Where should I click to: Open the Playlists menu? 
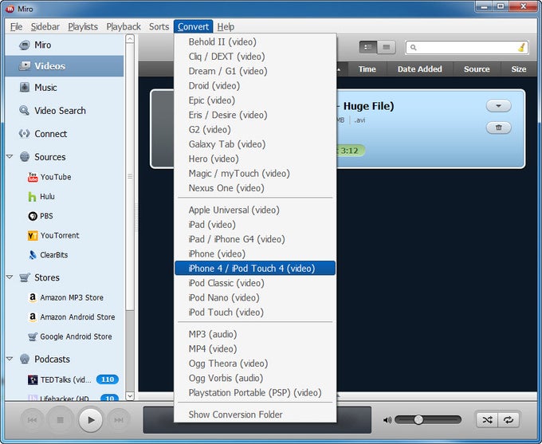click(x=83, y=26)
